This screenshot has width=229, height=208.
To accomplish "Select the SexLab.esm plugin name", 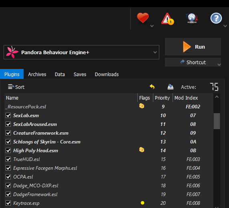I will 26,116.
